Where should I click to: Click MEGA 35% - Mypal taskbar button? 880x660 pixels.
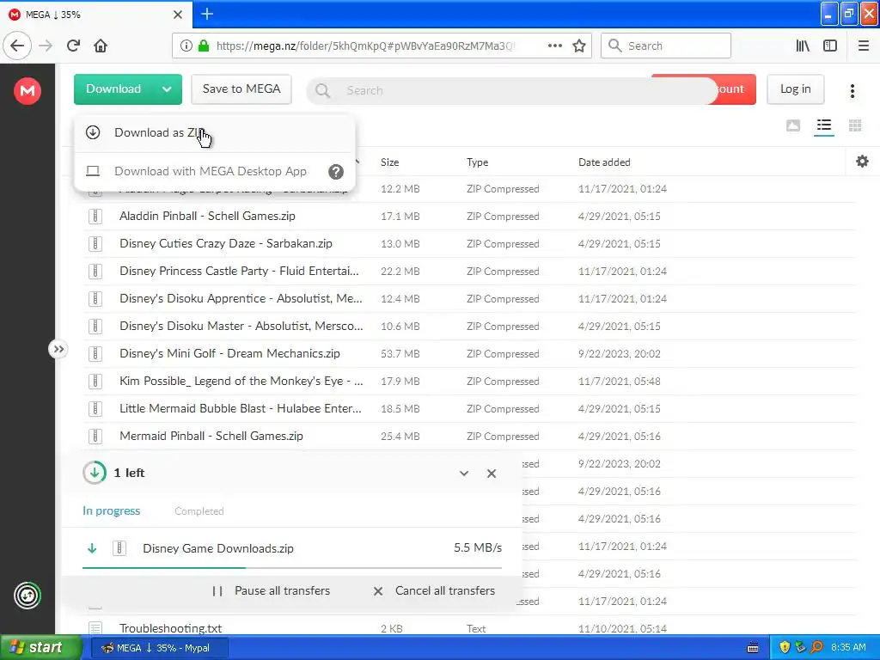(x=159, y=648)
